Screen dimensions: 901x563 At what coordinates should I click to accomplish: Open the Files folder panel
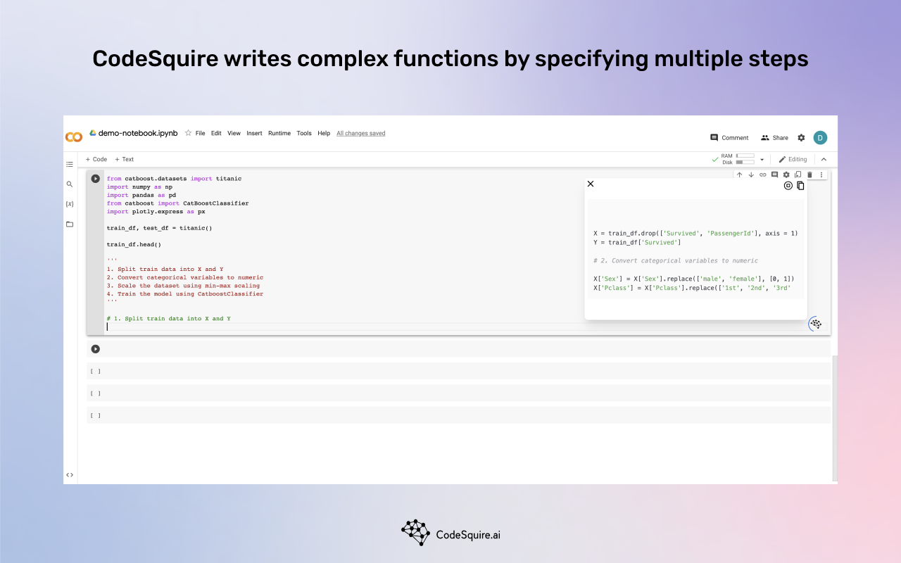coord(70,224)
